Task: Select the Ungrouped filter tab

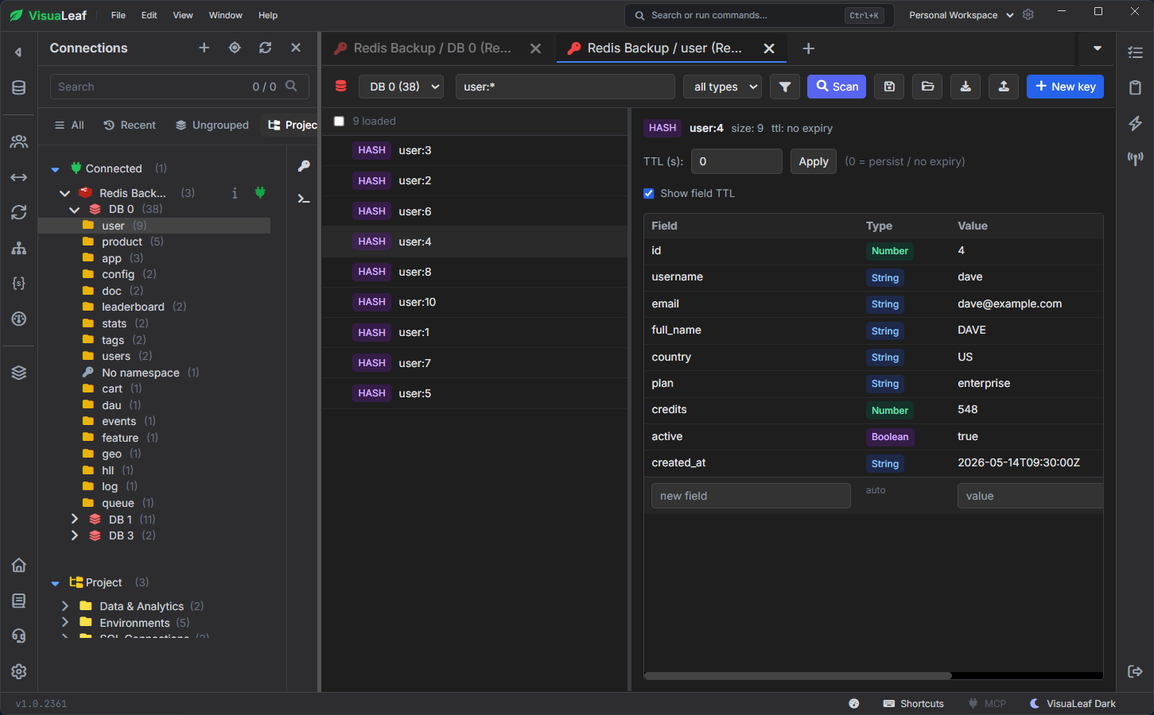Action: tap(212, 125)
